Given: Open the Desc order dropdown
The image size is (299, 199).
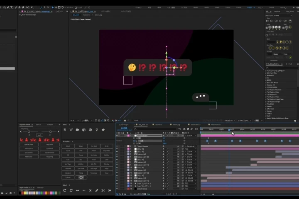Looking at the screenshot, I should [287, 54].
